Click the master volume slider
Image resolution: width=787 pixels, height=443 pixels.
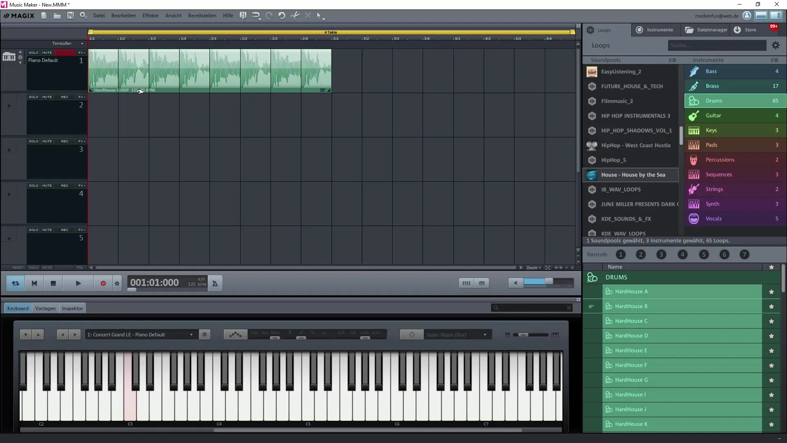(548, 282)
